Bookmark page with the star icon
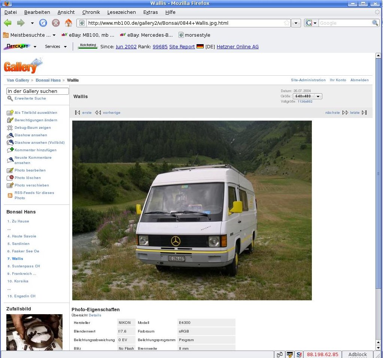The image size is (383, 358). coord(287,23)
